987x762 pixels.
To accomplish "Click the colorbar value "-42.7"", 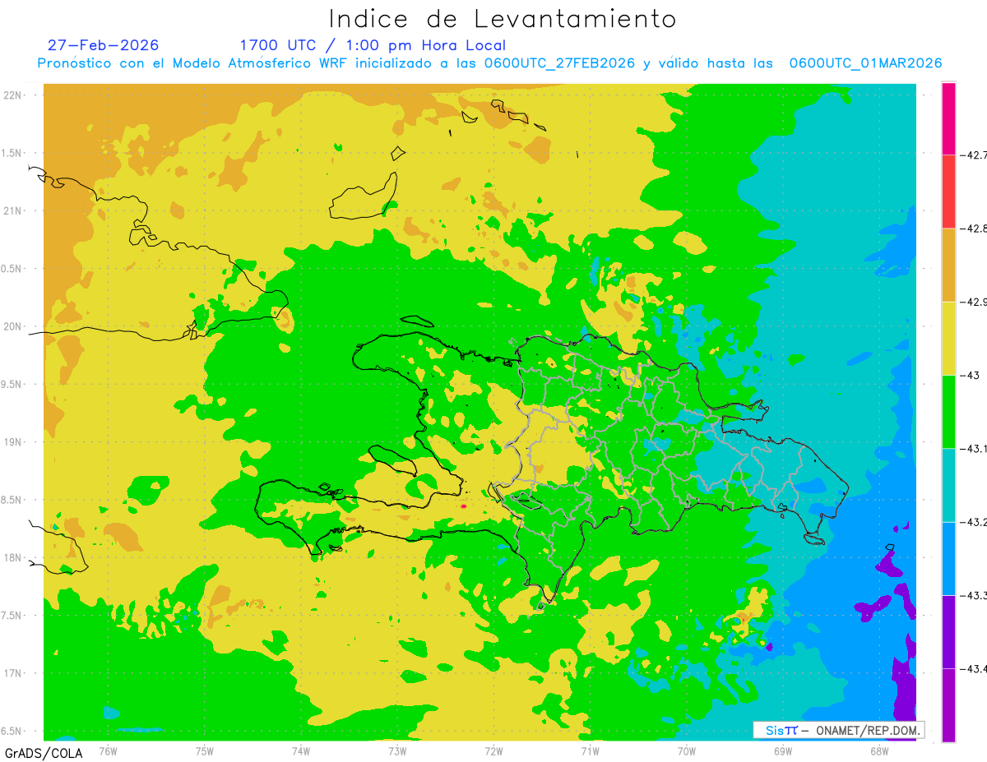I will (973, 155).
